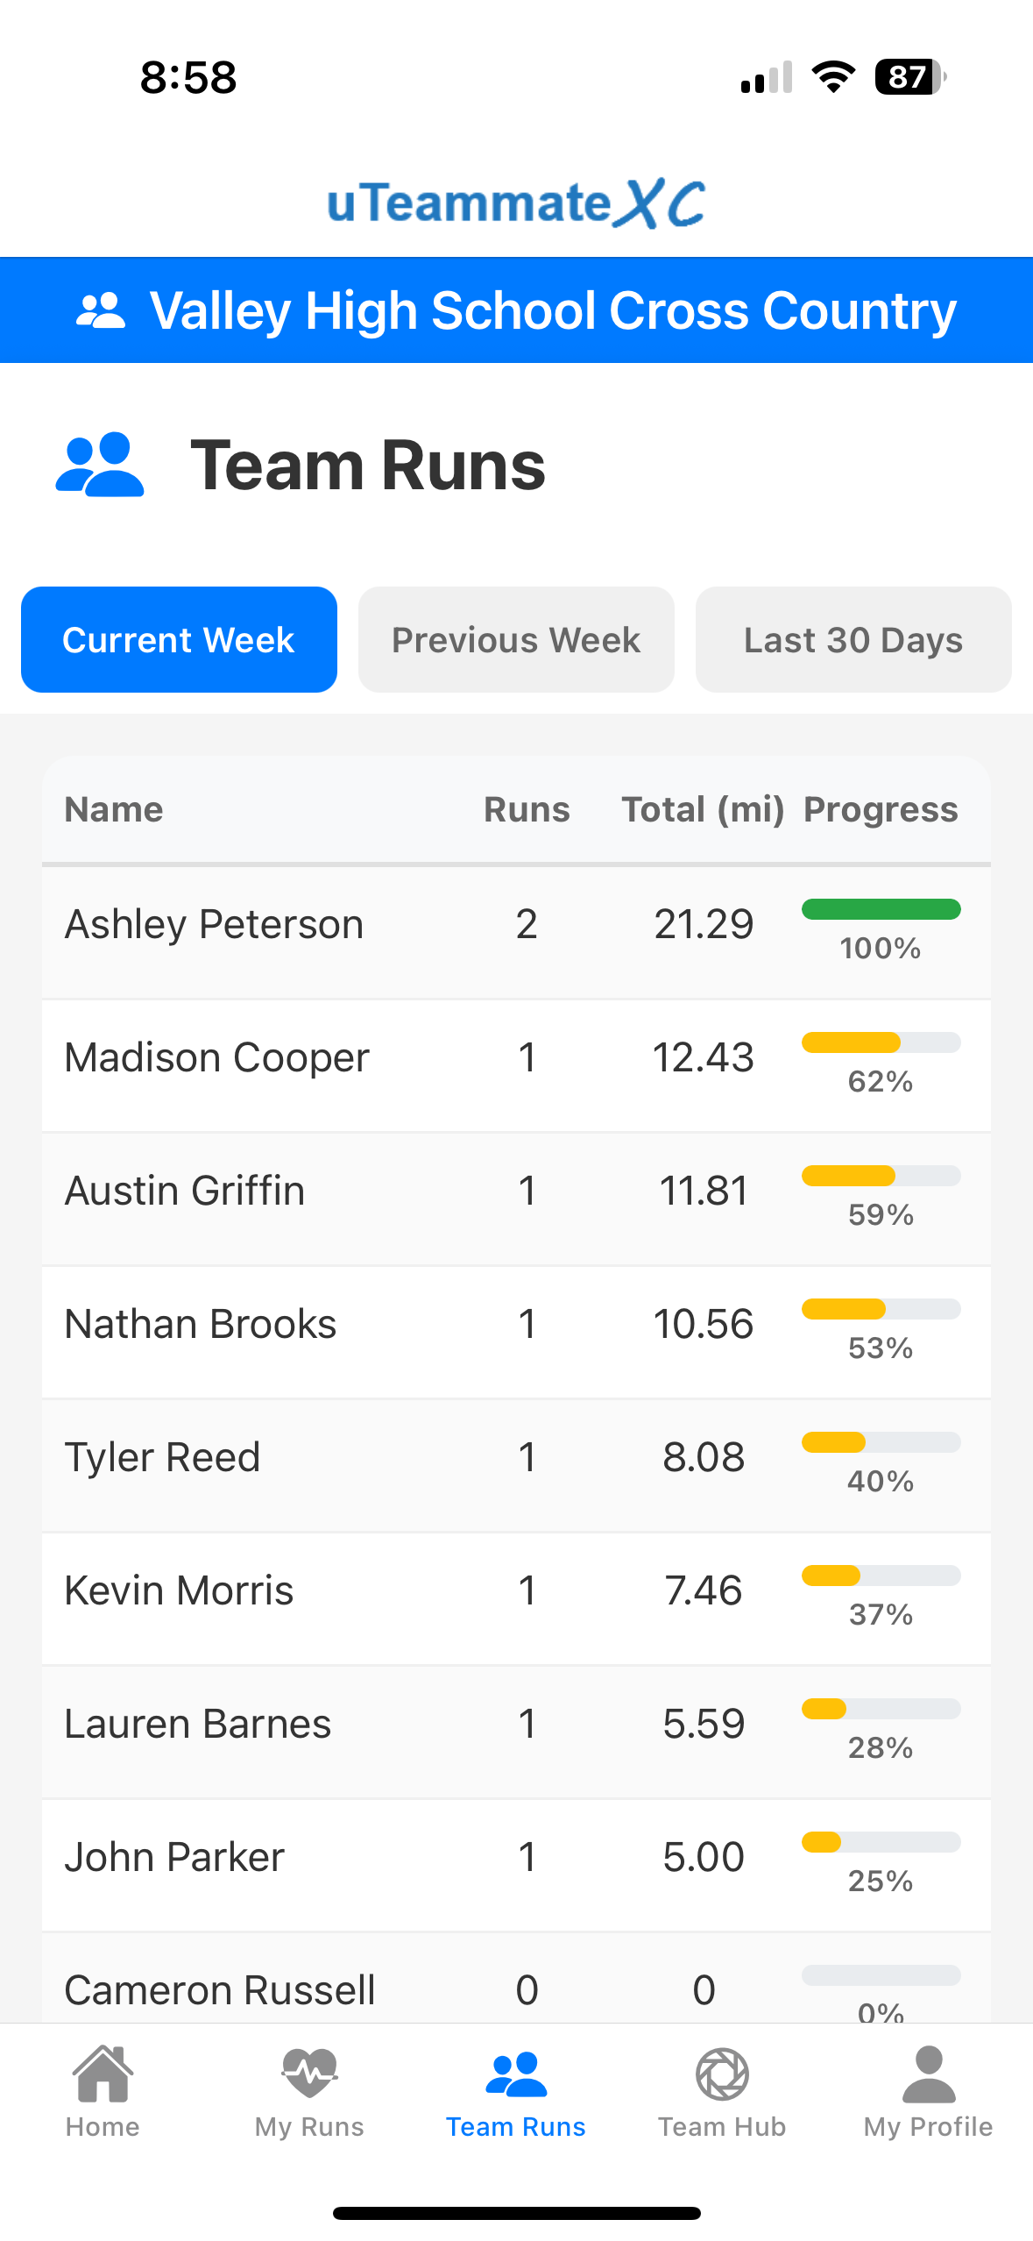
Task: Tap Valley High School Cross Country banner
Action: click(552, 310)
